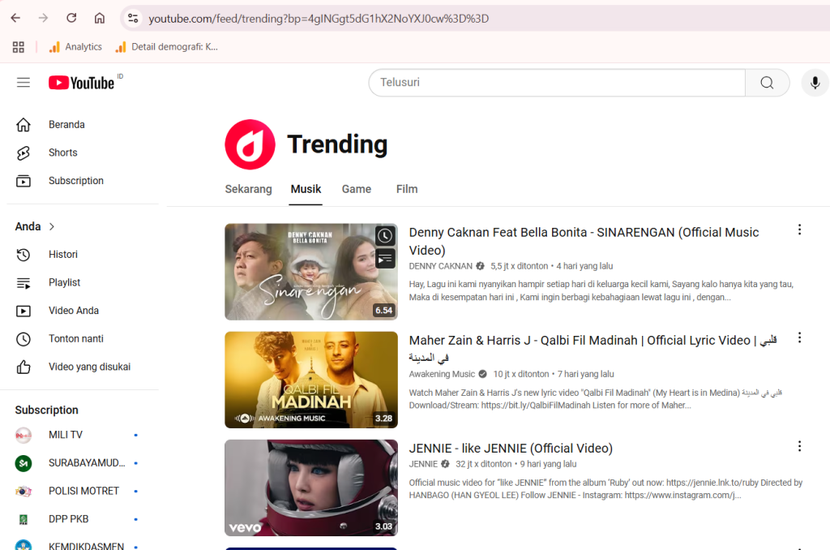Open the browser home page icon
This screenshot has height=550, width=830.
pyautogui.click(x=100, y=18)
